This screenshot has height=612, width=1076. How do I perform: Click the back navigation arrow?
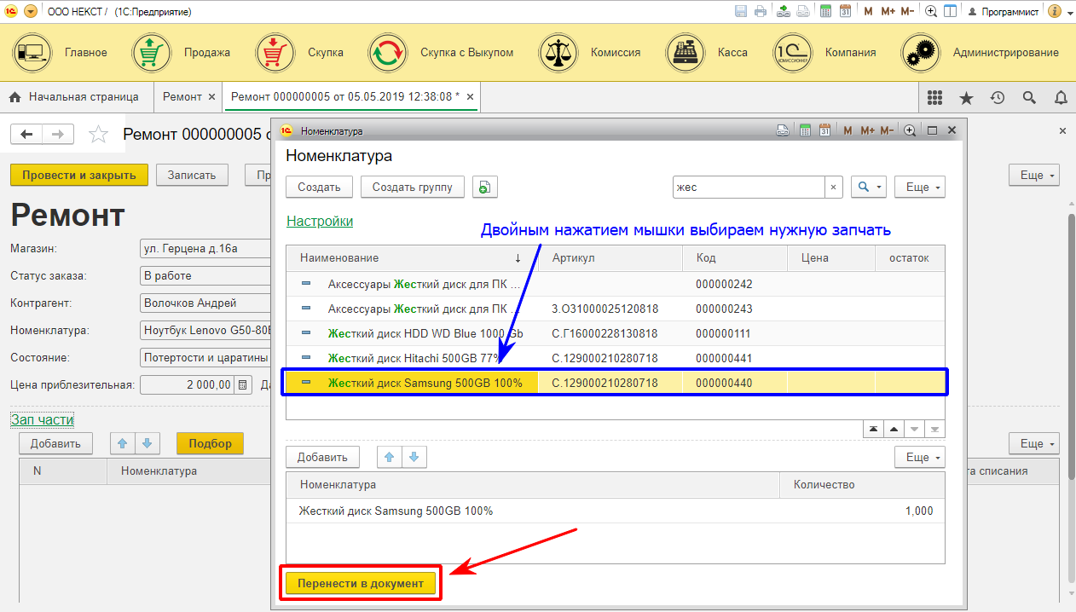26,134
